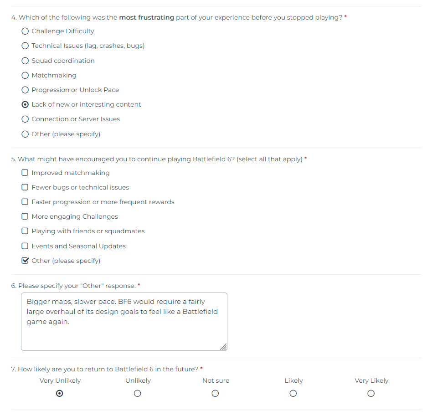Tick Fewer bugs or technical issues
Viewport: 427px width, 416px height.
[x=25, y=187]
